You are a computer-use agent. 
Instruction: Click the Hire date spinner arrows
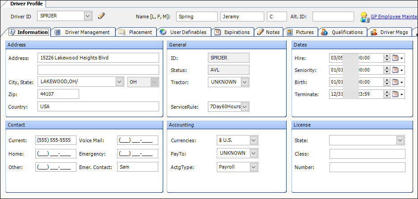coord(387,58)
